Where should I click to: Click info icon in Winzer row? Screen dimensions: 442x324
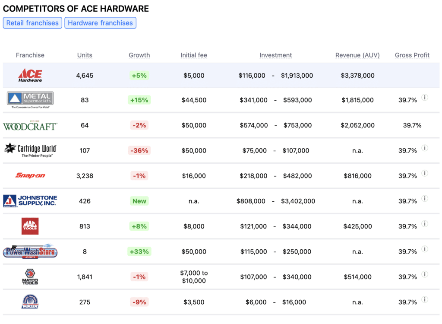[x=425, y=299]
